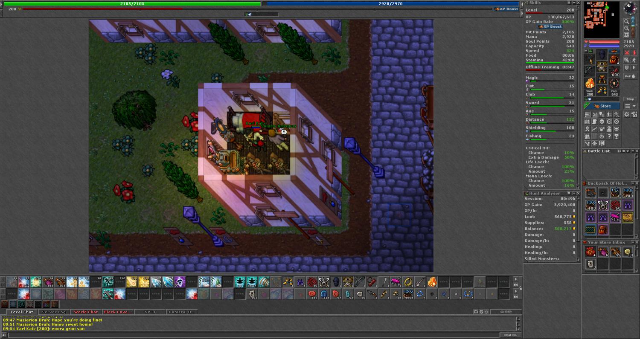Click the minimap view
This screenshot has height=339, width=640.
(602, 20)
